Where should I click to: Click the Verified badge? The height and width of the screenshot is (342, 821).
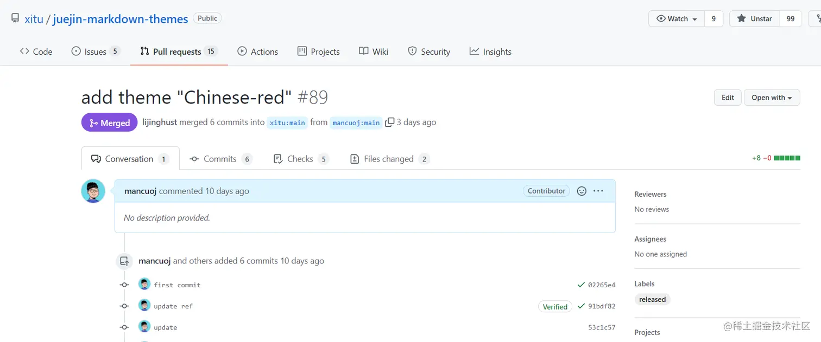click(x=555, y=306)
